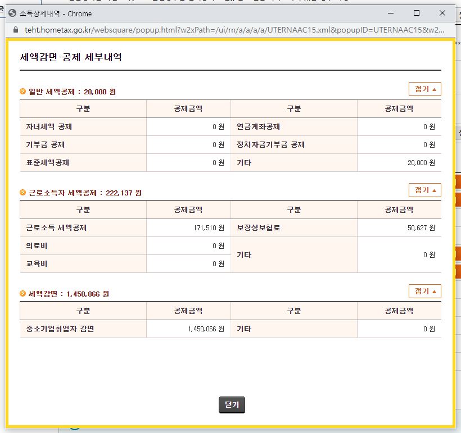Screen dimensions: 461x433
Task: Select the 보장성보험료 label cell
Action: tap(259, 228)
